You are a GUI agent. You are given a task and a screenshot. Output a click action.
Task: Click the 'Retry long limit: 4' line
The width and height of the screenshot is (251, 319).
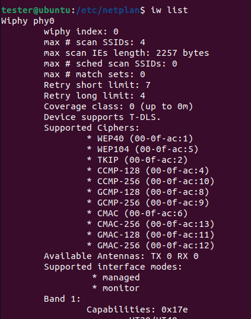tap(94, 96)
